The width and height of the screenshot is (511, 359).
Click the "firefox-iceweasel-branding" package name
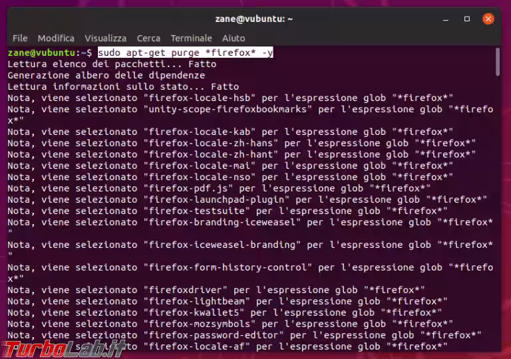pos(223,245)
